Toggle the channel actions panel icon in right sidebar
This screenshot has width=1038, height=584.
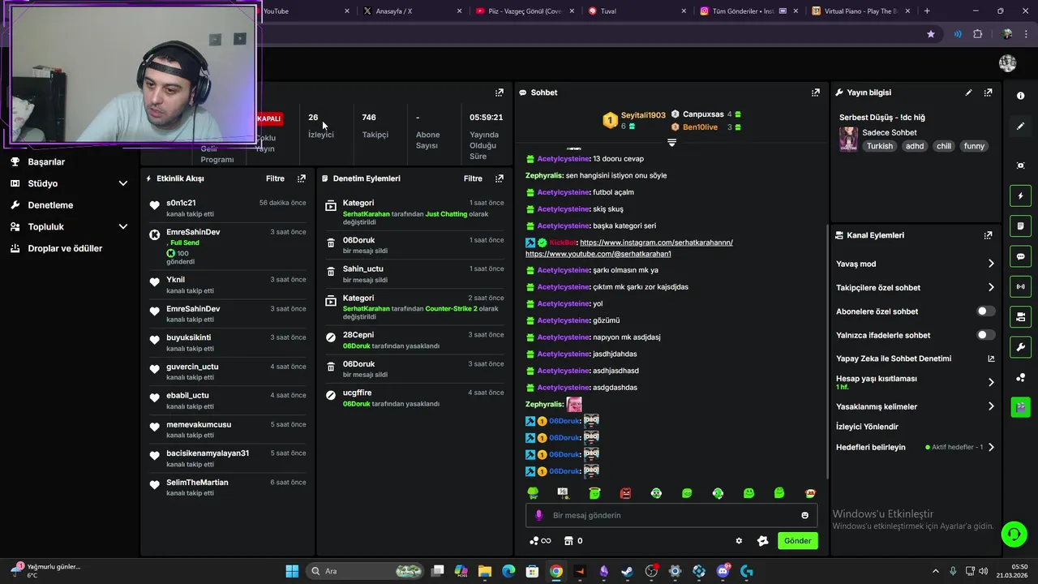coord(1020,316)
